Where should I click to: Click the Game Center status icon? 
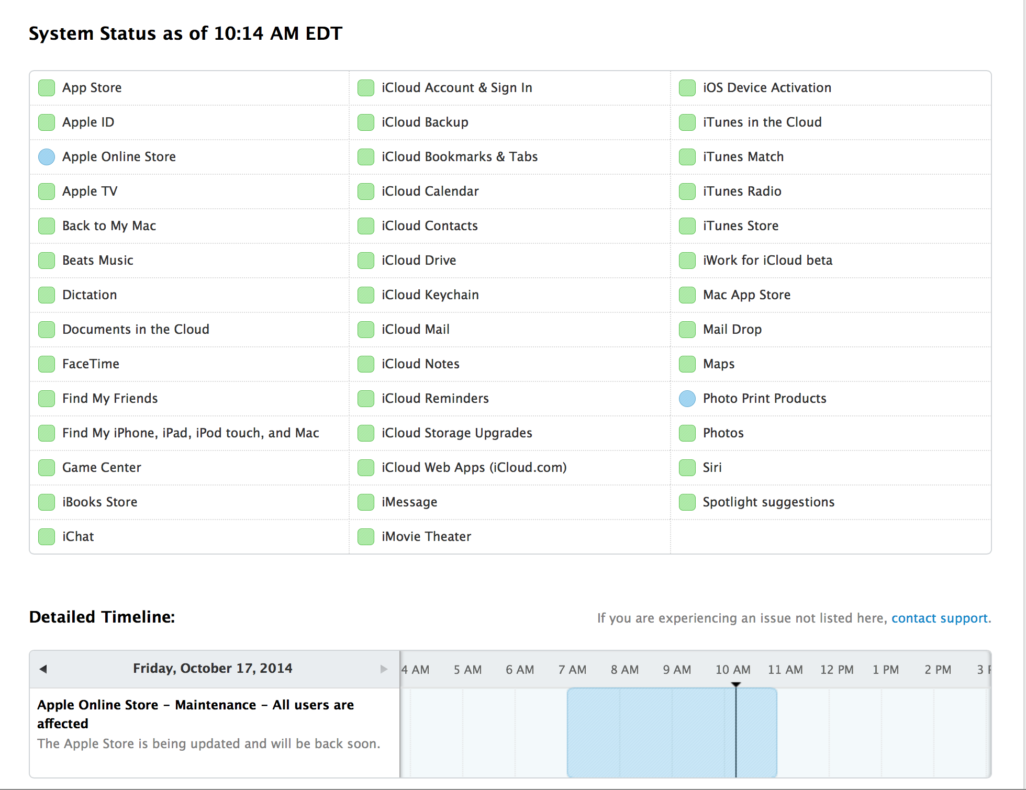coord(47,468)
